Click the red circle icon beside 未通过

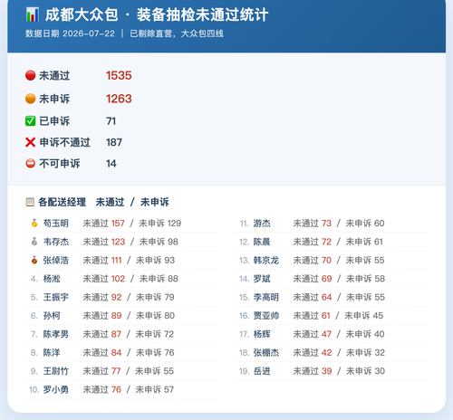tap(30, 75)
